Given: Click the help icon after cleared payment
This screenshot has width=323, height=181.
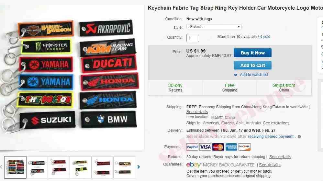Looking at the screenshot, I should point(299,137).
